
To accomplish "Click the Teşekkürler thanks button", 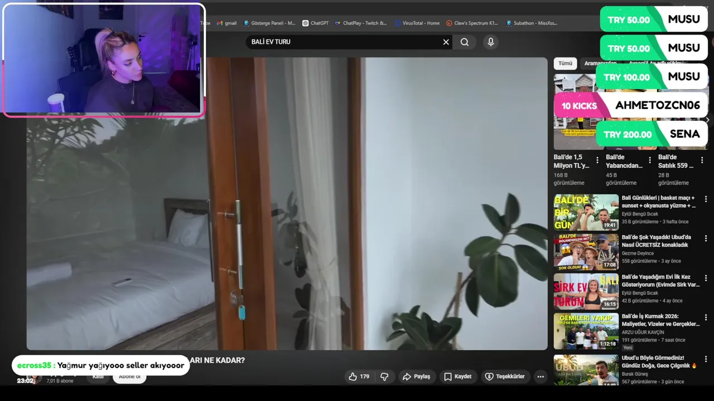I will tap(505, 376).
